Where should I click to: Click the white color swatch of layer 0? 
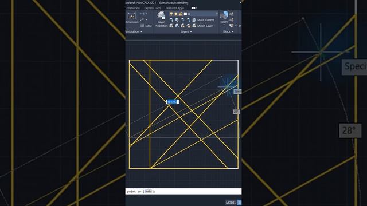[185, 14]
